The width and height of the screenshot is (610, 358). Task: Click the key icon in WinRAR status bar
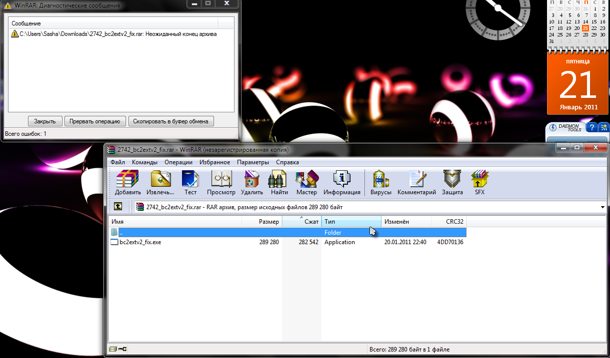123,350
